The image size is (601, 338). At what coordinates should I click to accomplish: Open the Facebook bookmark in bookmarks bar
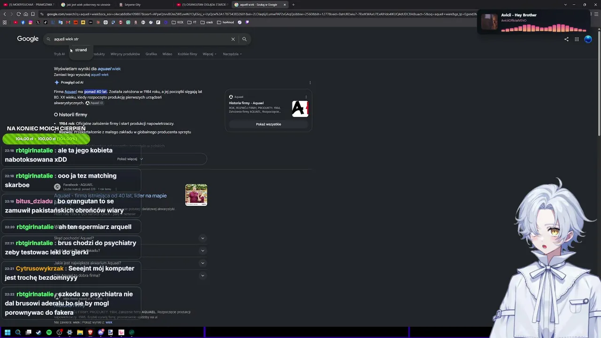[x=23, y=22]
